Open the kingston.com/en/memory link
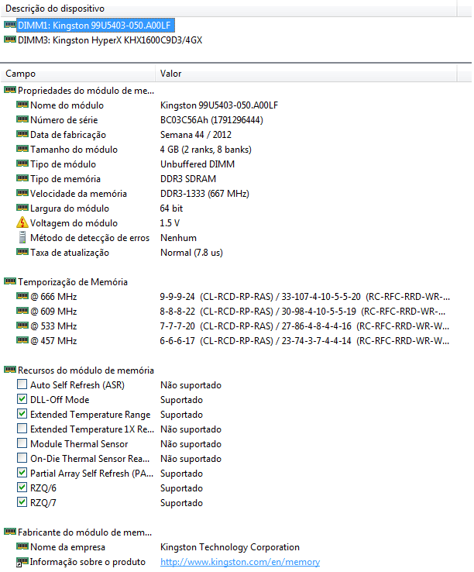This screenshot has height=572, width=474. [240, 562]
